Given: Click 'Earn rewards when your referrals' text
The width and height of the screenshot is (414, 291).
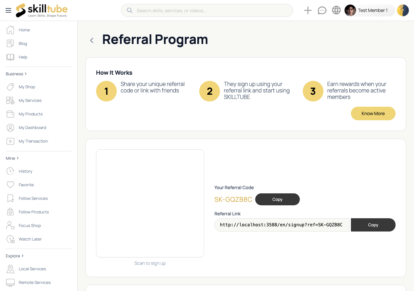Looking at the screenshot, I should 357,91.
